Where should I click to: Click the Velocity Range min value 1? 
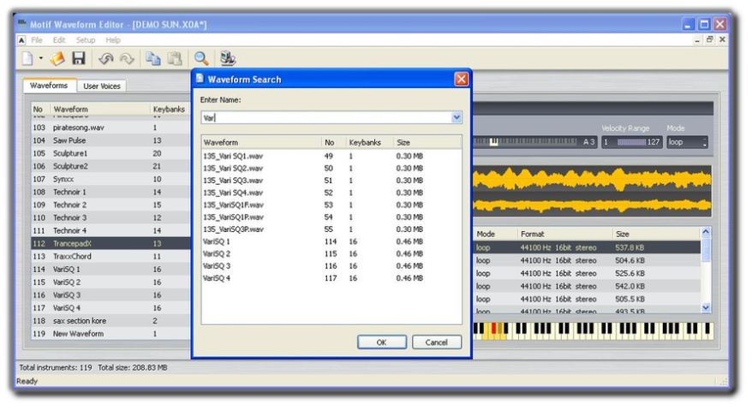pyautogui.click(x=606, y=142)
